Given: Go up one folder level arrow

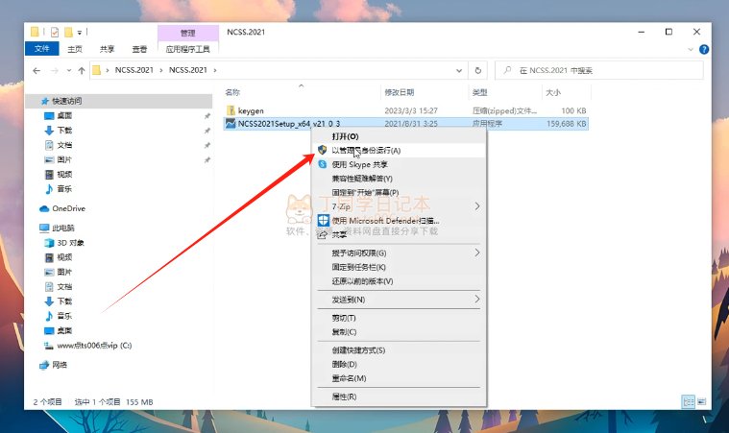Looking at the screenshot, I should 82,71.
